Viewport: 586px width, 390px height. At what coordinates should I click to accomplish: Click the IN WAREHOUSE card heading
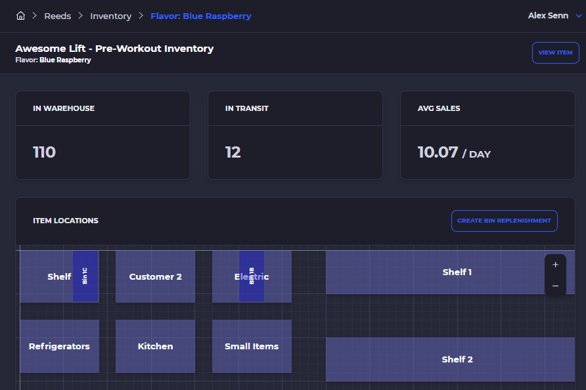pyautogui.click(x=64, y=108)
